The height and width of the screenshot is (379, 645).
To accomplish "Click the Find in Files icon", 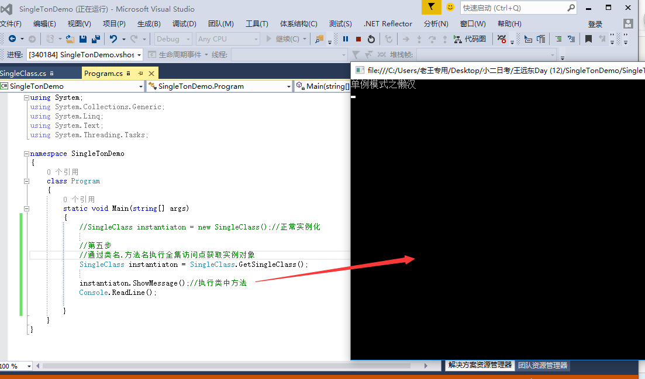I will coord(319,39).
